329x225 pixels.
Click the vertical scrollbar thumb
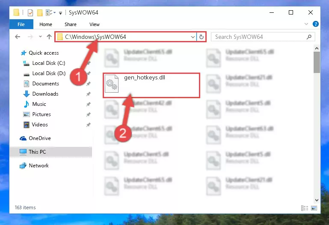coord(317,62)
